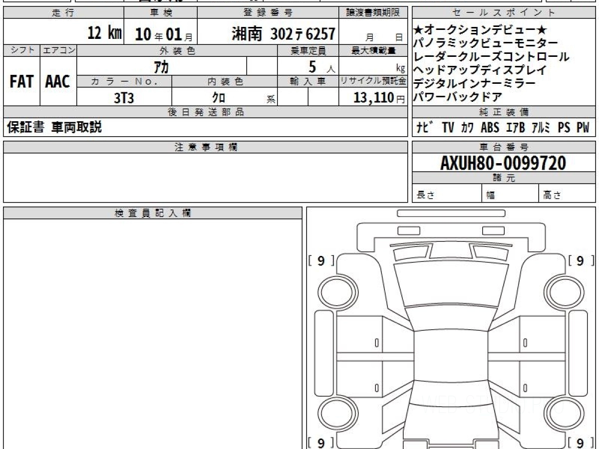Click the 後日発送部品 header
This screenshot has width=599, height=449.
click(x=206, y=112)
